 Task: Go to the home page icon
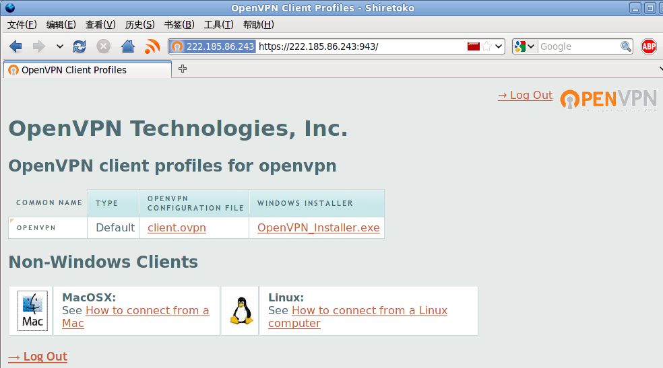[x=128, y=46]
